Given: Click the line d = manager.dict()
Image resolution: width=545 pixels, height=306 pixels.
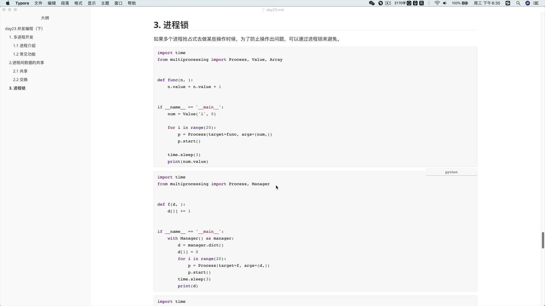Looking at the screenshot, I should coord(200,245).
